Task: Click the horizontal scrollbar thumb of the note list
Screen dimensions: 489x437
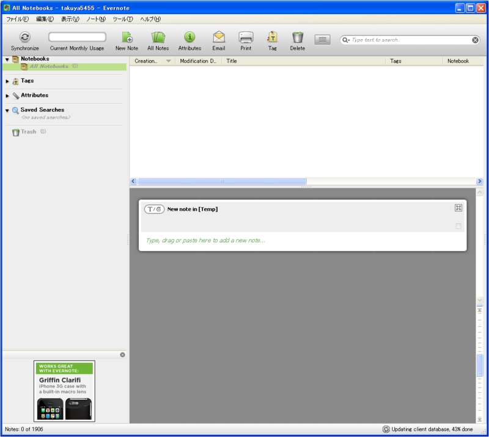Action: pos(222,181)
